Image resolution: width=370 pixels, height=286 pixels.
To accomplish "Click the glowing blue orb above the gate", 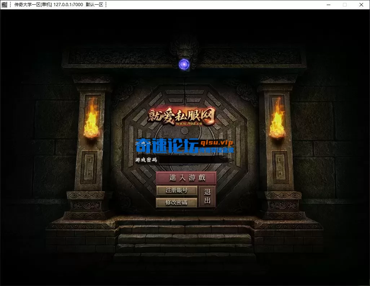I will 184,64.
